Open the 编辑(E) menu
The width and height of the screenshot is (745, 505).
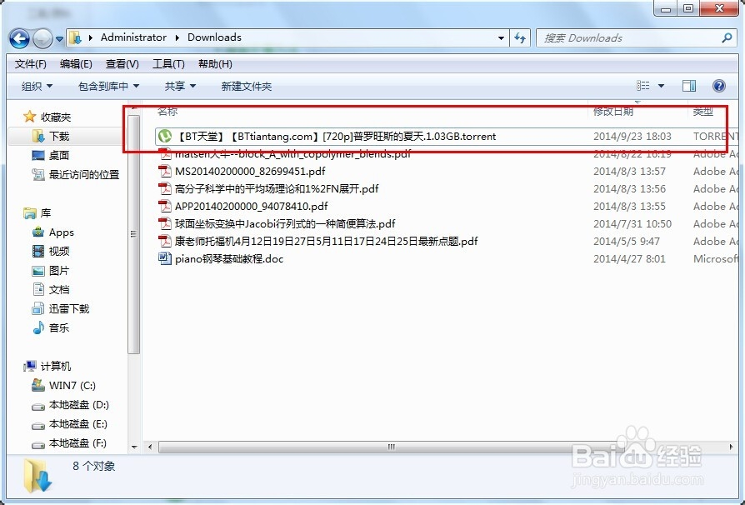click(x=76, y=63)
